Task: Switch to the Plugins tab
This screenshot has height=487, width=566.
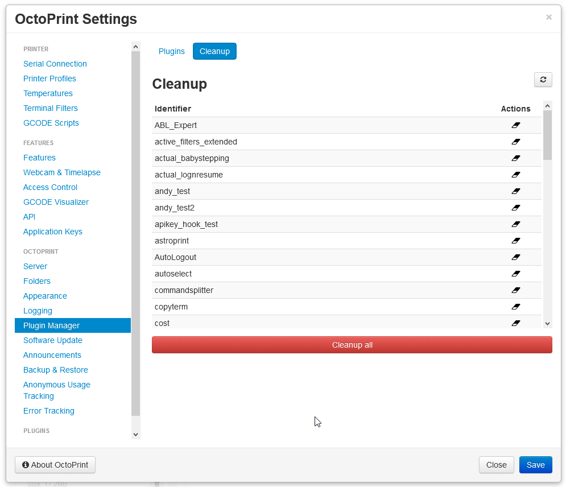Action: 171,51
